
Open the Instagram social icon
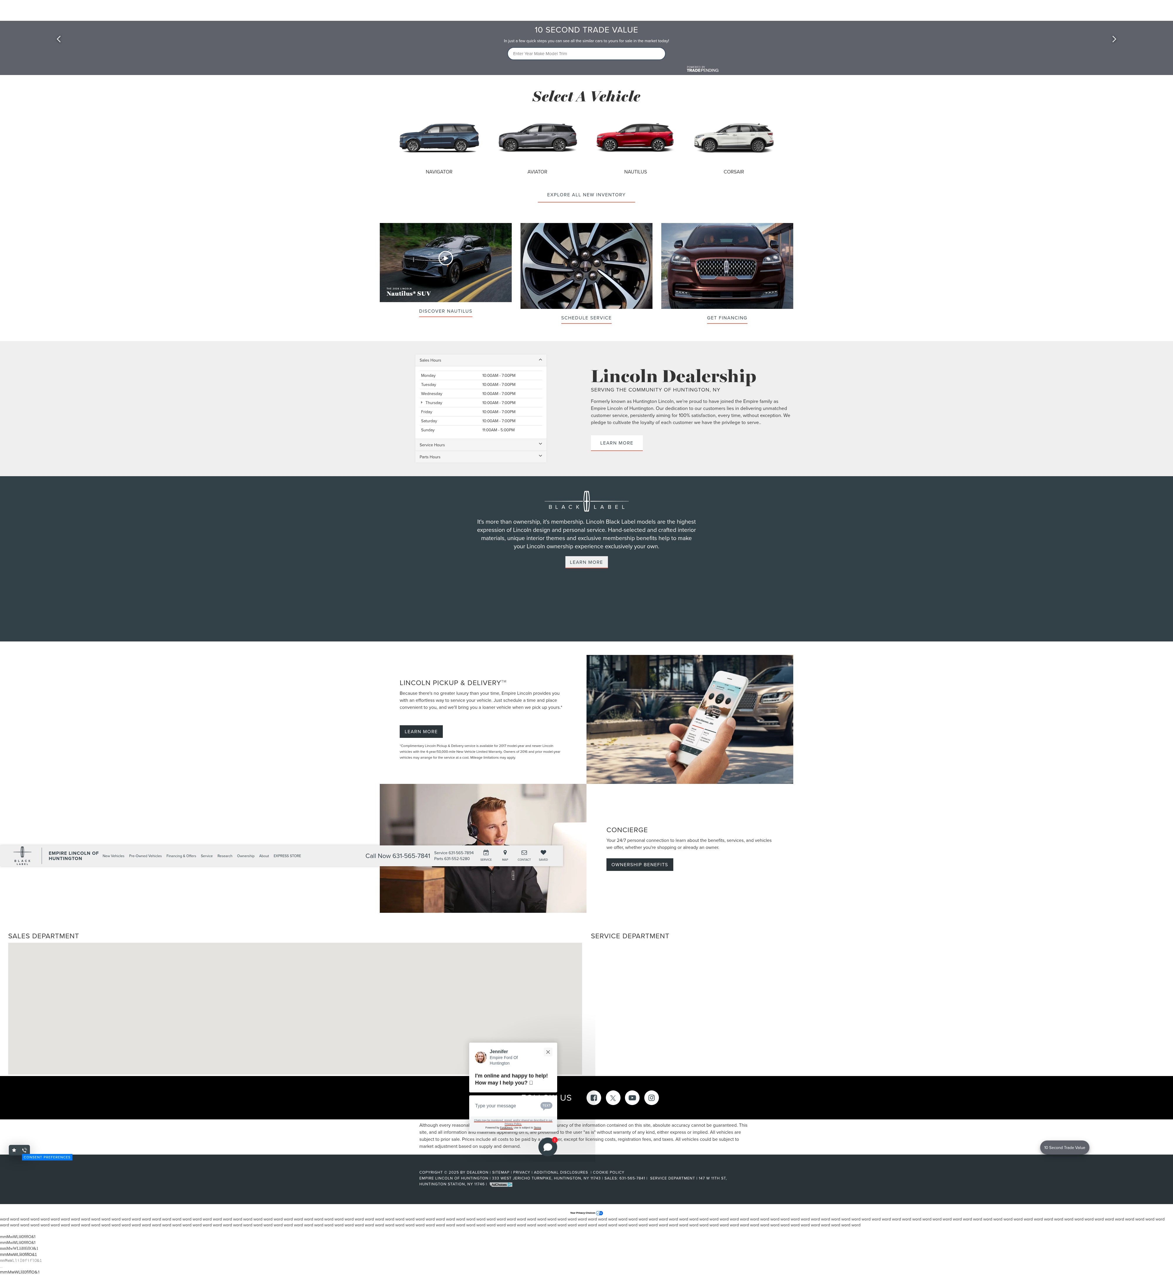(x=651, y=1097)
